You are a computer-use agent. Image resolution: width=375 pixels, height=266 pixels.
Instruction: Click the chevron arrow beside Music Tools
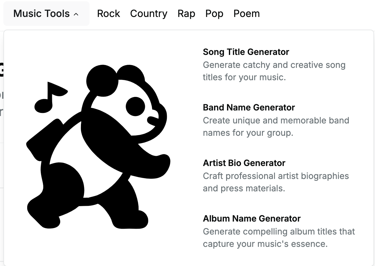(76, 14)
